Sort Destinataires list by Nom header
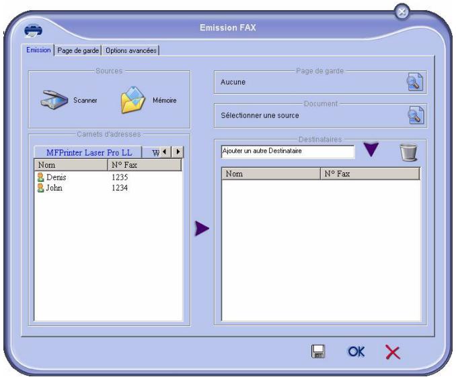 coord(271,174)
